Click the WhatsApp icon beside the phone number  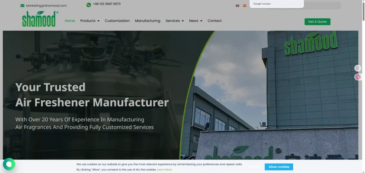point(89,5)
